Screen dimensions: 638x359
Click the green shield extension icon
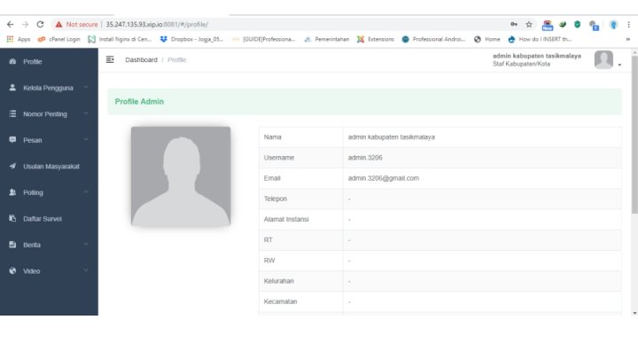point(578,25)
